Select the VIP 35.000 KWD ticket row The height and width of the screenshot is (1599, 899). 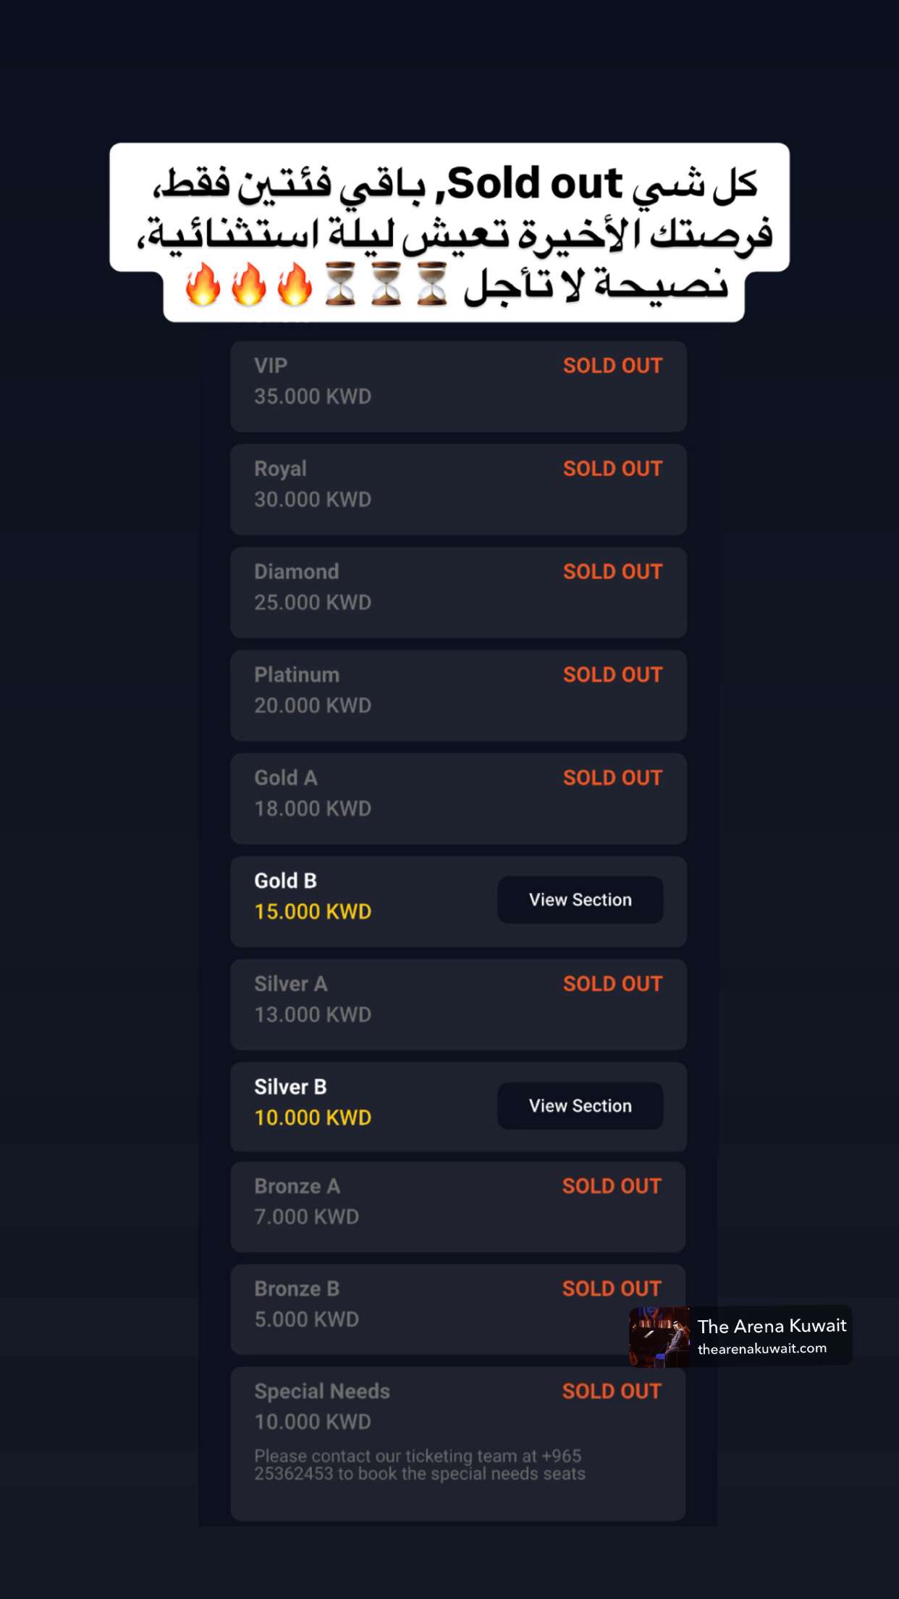458,387
